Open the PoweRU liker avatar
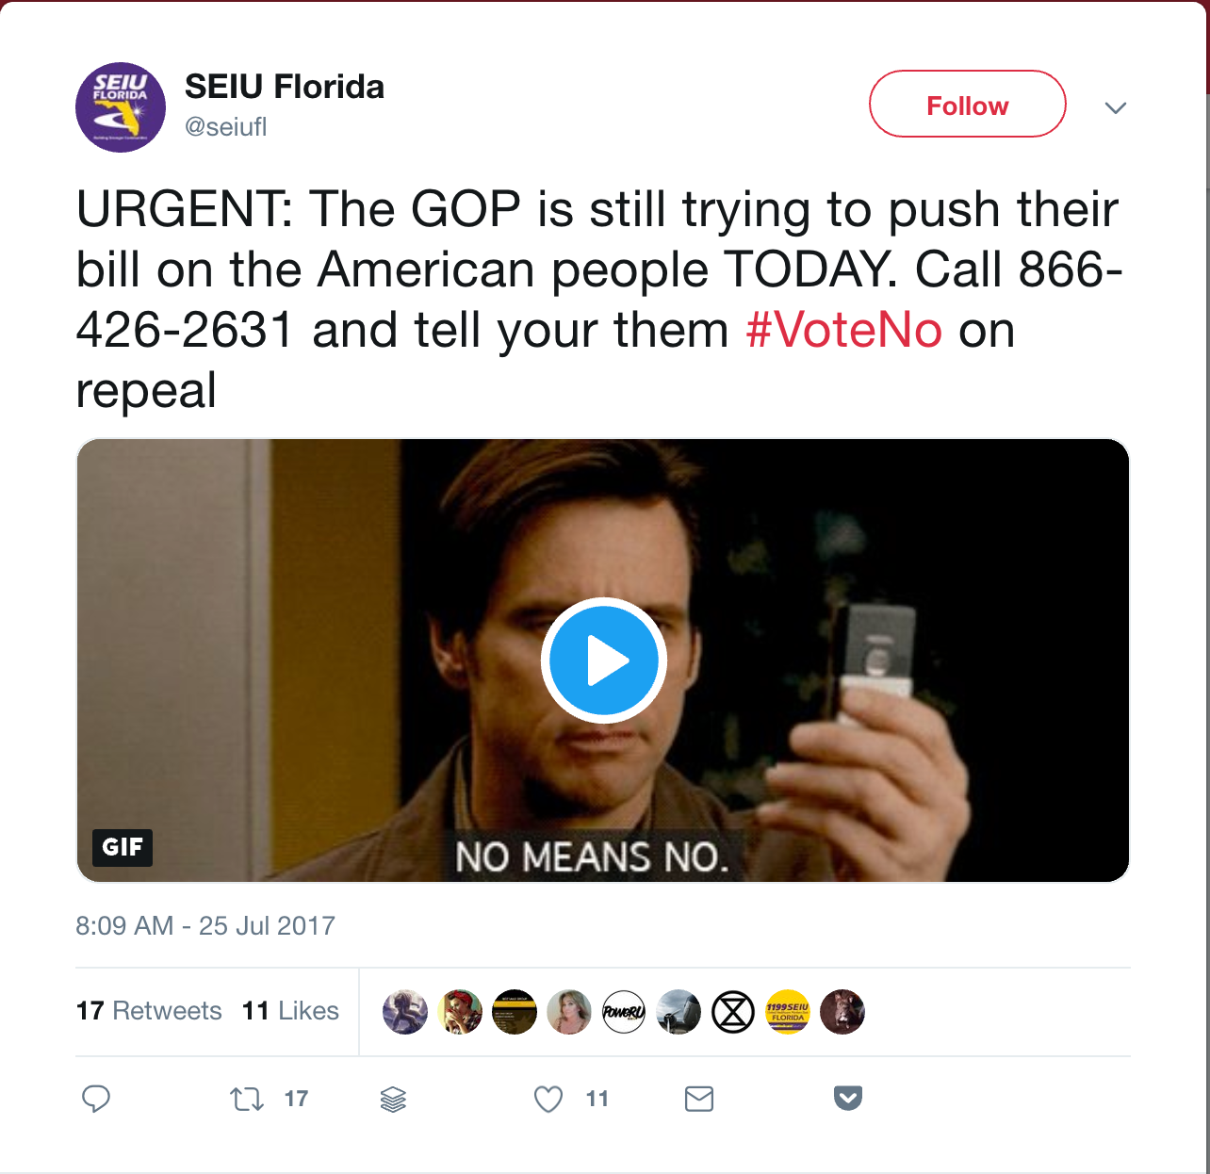This screenshot has width=1210, height=1174. point(624,1012)
